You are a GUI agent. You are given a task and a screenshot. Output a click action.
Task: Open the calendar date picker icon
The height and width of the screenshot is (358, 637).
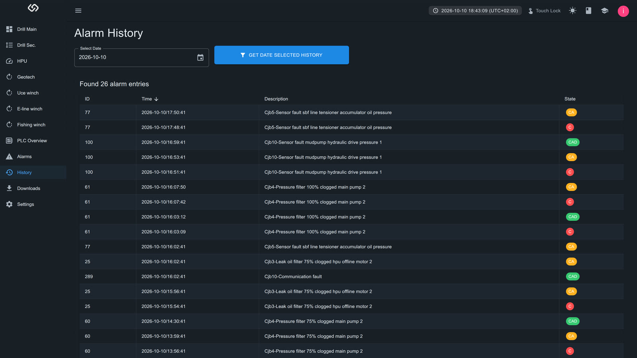200,58
